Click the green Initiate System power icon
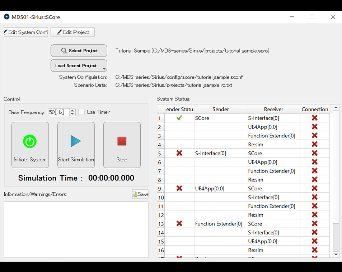 tap(30, 141)
